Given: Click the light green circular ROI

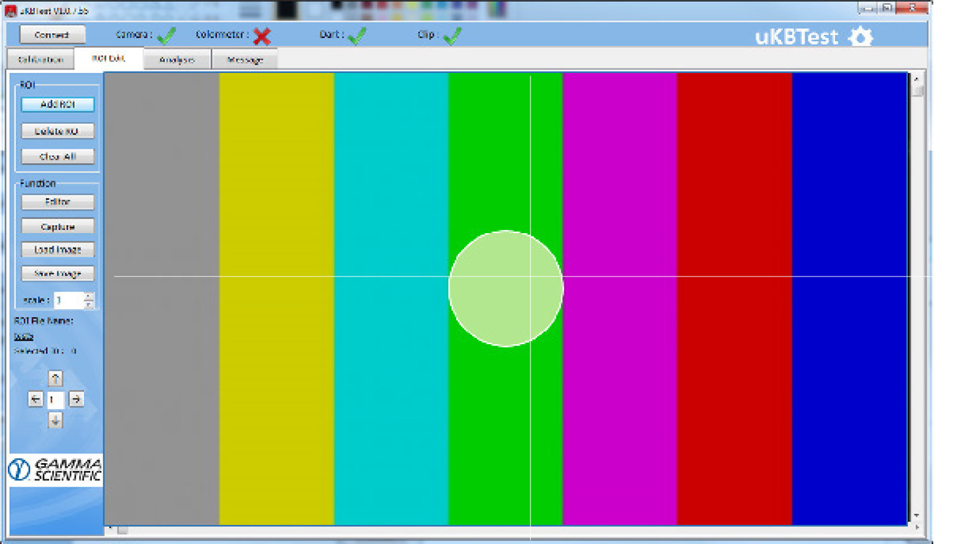Looking at the screenshot, I should [x=506, y=289].
